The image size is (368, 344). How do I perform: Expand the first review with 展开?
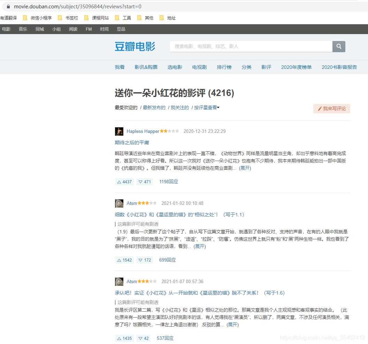245,168
